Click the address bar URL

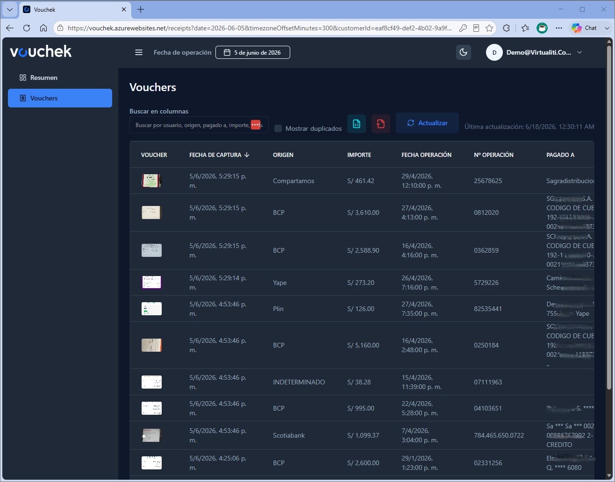[259, 28]
